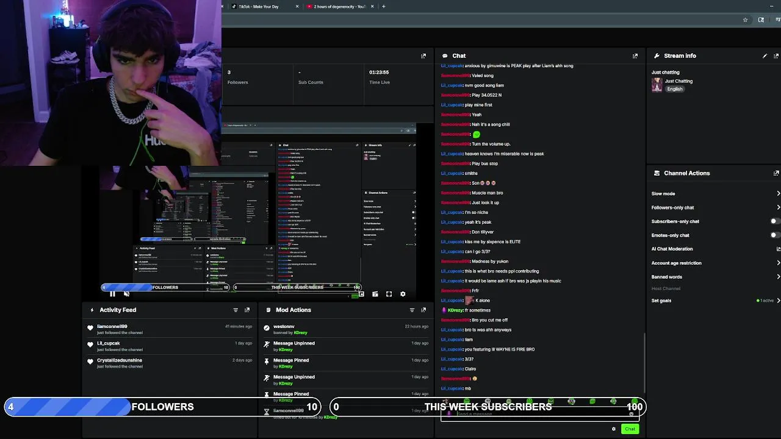The image size is (781, 439).
Task: Click the send a message input field
Action: click(540, 414)
